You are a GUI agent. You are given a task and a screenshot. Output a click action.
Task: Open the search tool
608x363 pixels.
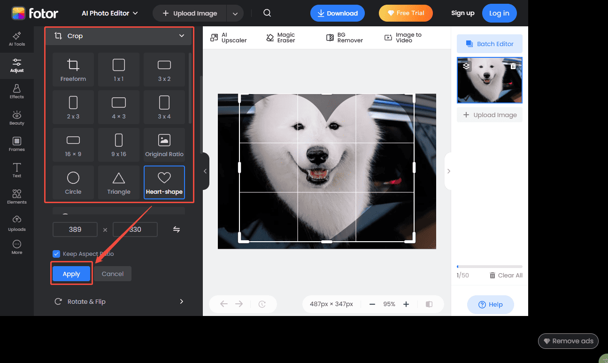[267, 13]
